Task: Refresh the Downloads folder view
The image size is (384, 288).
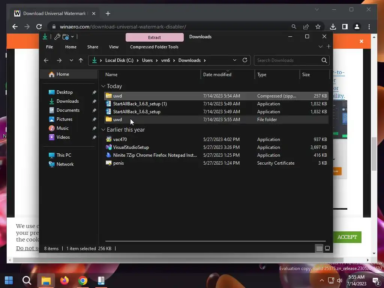Action: click(245, 60)
